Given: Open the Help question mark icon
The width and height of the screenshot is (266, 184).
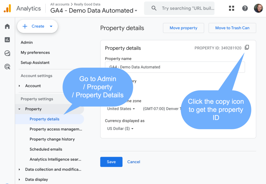Looking at the screenshot, I should coord(245,8).
